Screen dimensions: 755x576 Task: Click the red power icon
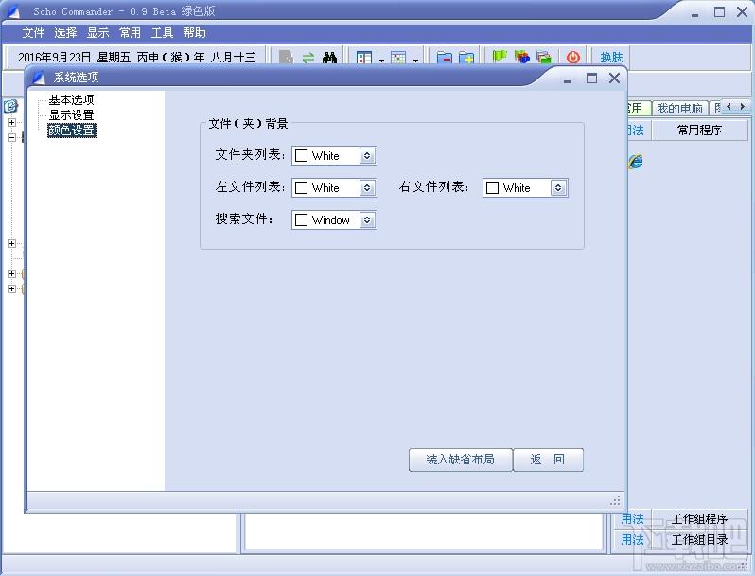click(x=573, y=58)
